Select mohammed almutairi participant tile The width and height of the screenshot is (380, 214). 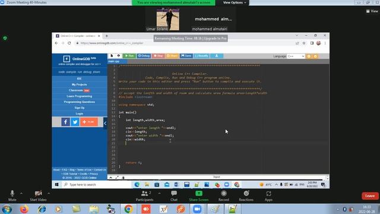(213, 19)
